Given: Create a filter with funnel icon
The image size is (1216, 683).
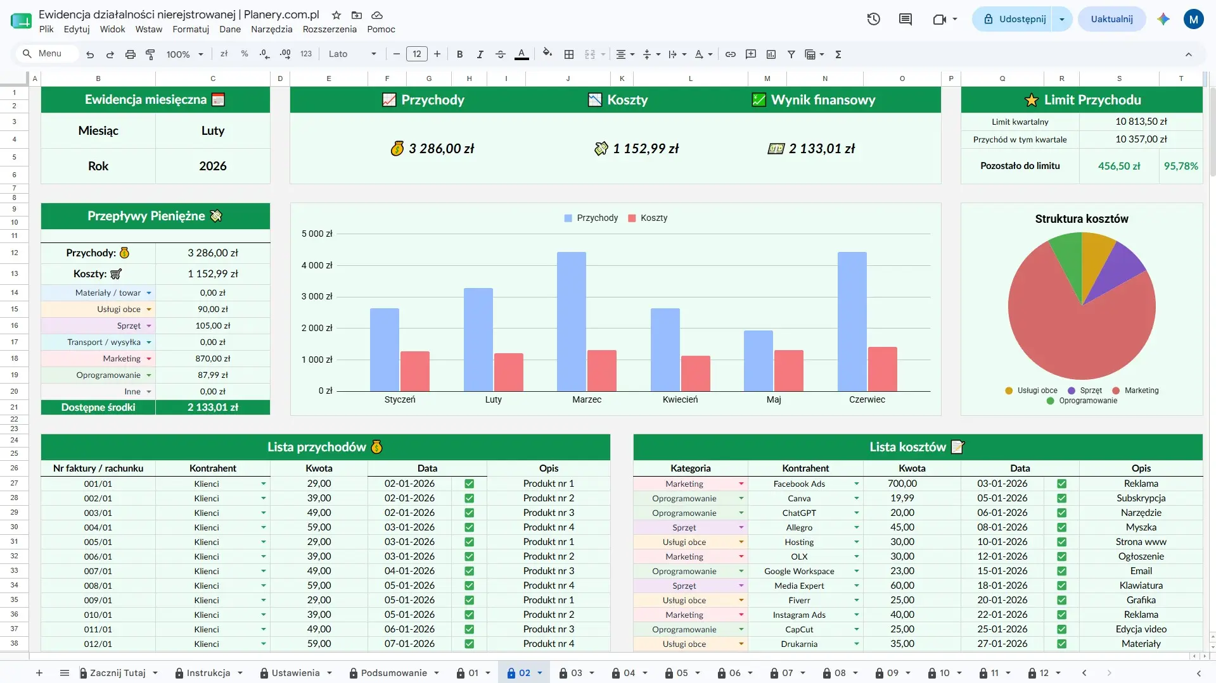Looking at the screenshot, I should point(791,54).
